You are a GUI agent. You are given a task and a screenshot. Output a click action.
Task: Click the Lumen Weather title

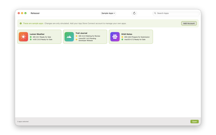37,34
